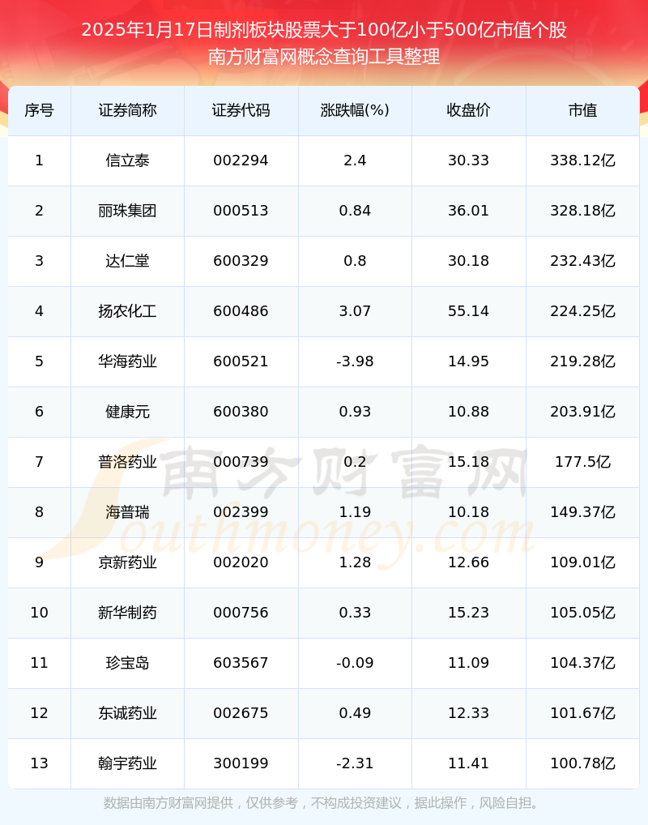Click the 证券代码 column header

[x=241, y=110]
